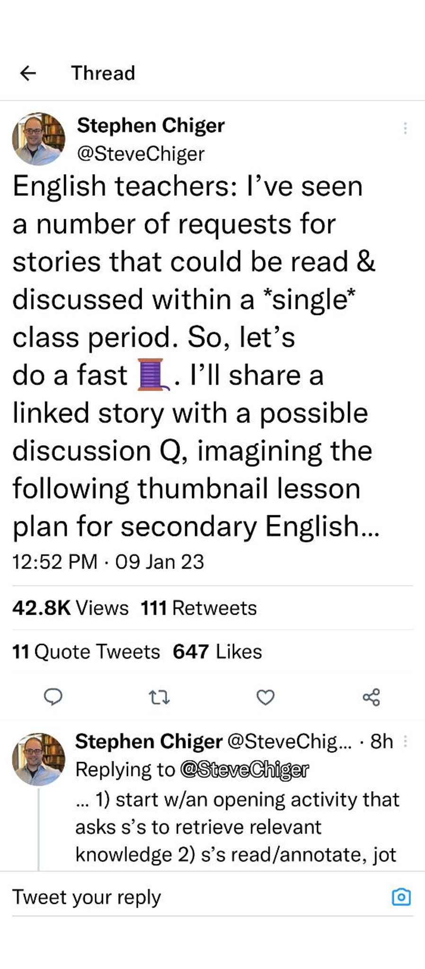Open the "Stephen Chiger" name in the main tweet
This screenshot has height=969, width=425.
[x=151, y=125]
